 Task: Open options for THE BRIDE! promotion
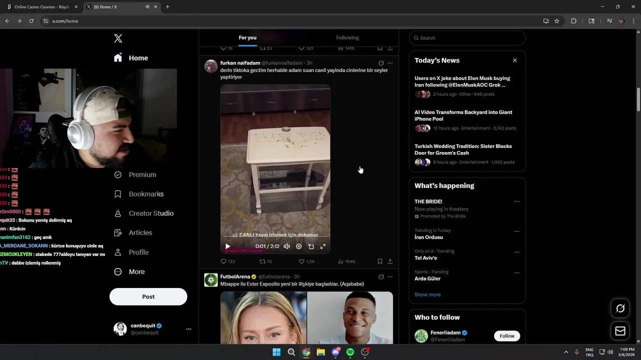[x=517, y=201]
